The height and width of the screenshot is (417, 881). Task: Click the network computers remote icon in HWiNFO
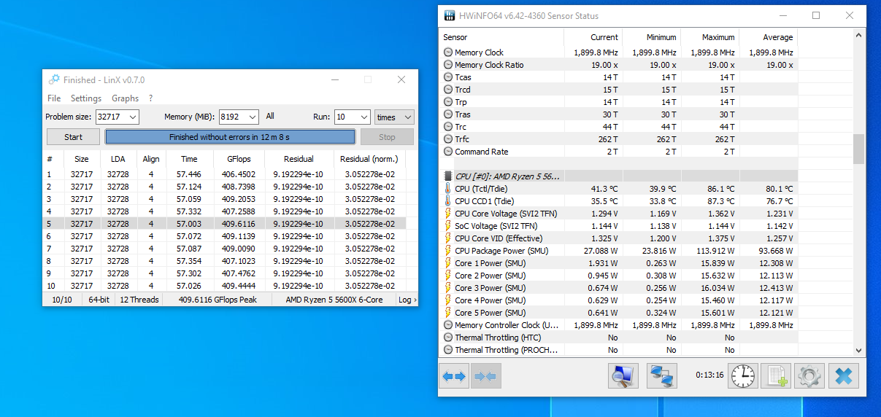pyautogui.click(x=662, y=376)
